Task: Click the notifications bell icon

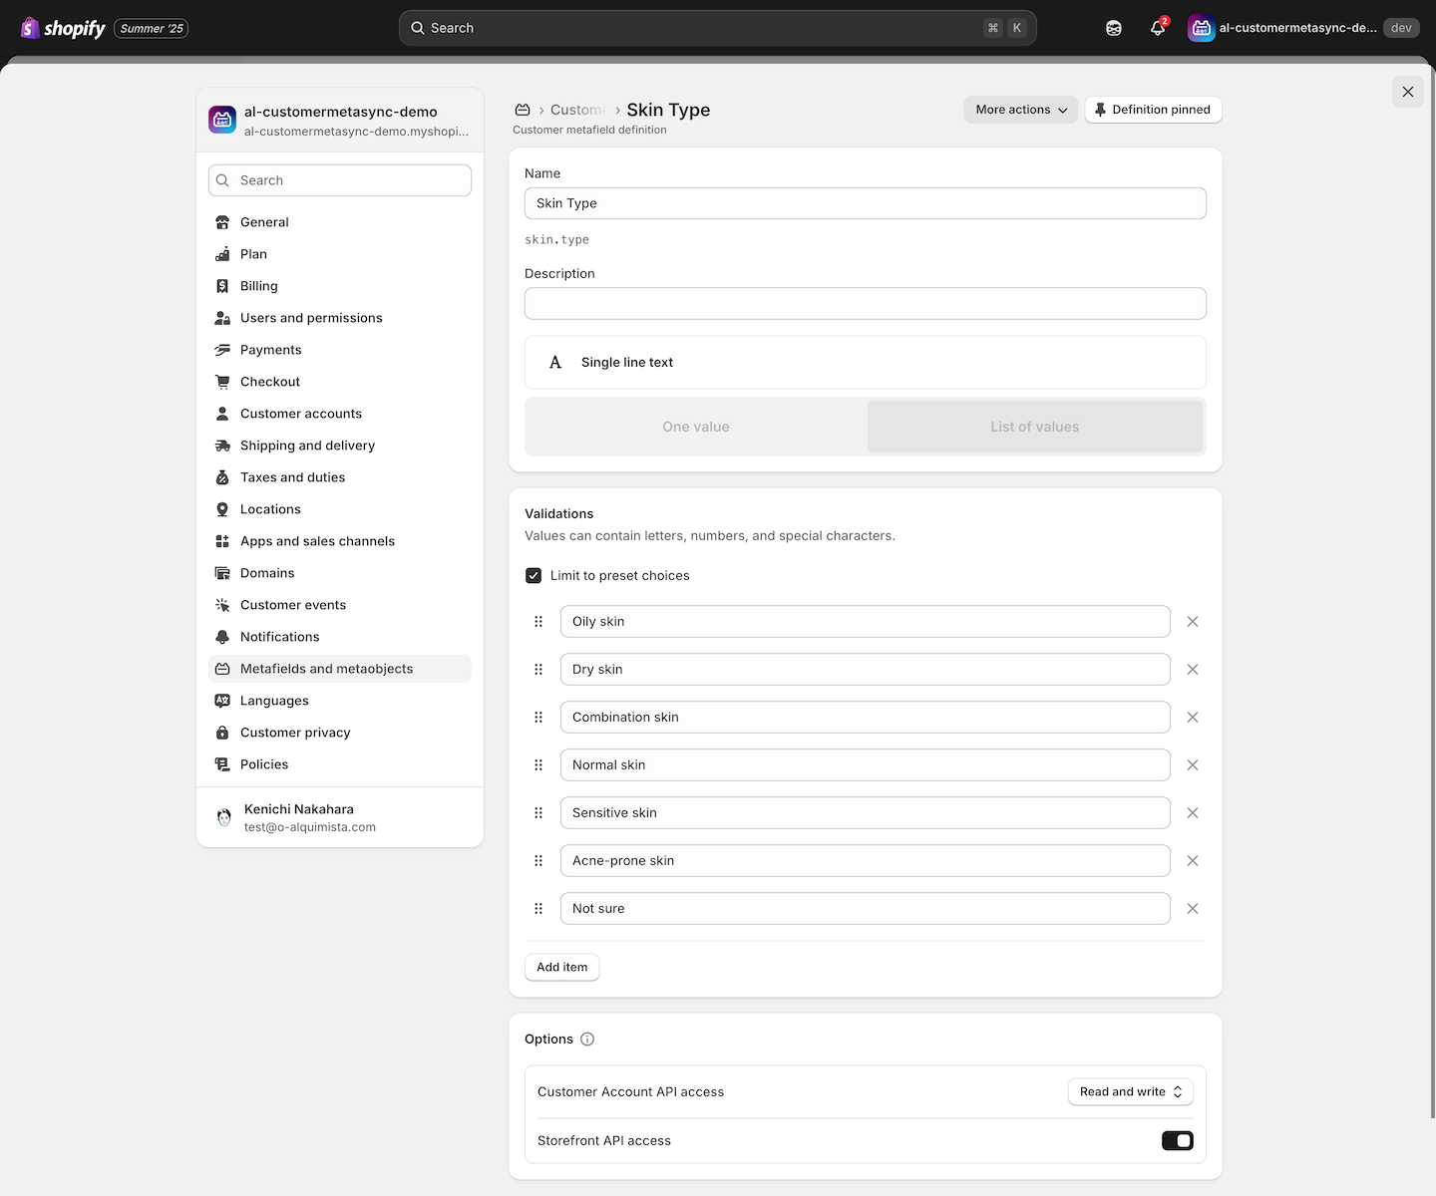Action: pos(1157,28)
